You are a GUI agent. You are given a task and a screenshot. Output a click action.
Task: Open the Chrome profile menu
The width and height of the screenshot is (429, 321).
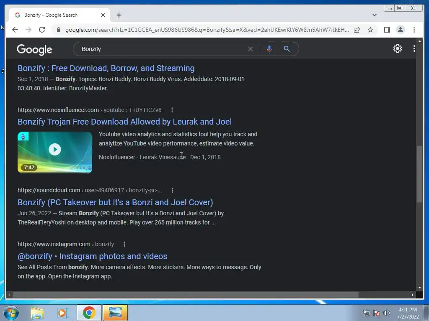(401, 30)
